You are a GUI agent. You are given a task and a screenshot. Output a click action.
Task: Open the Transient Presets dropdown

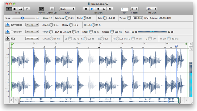pyautogui.click(x=32, y=32)
